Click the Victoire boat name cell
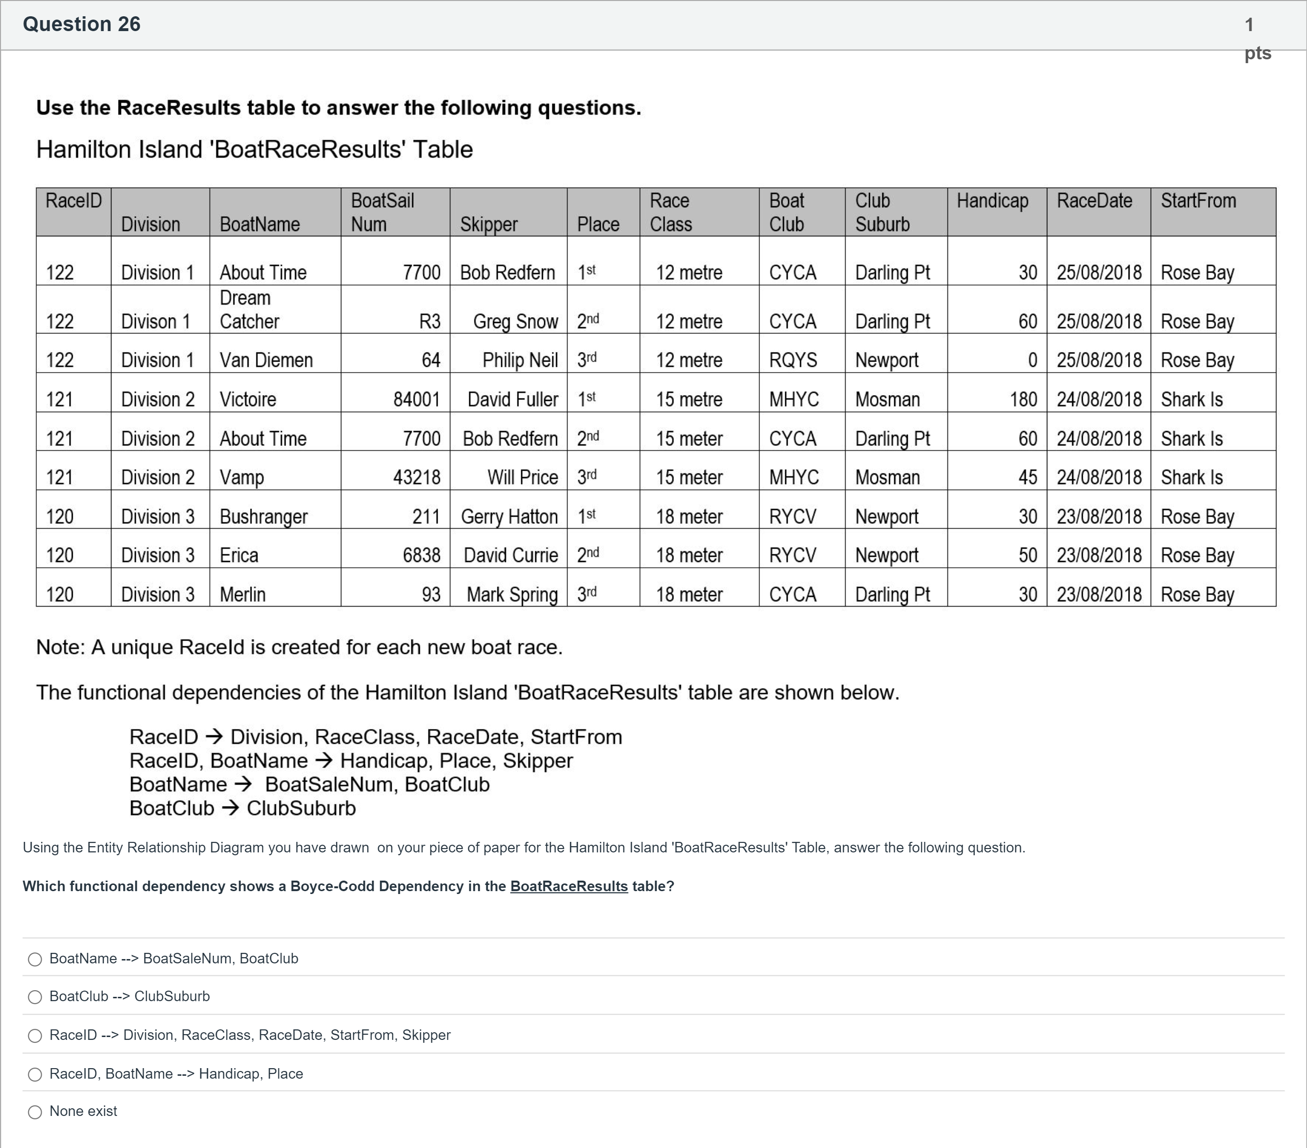The image size is (1307, 1148). pyautogui.click(x=248, y=400)
